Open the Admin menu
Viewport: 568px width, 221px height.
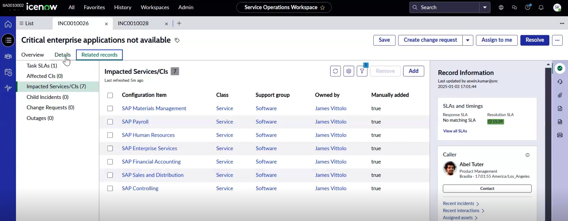point(186,7)
